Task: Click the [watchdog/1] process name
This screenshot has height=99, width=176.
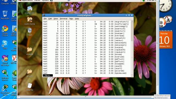Action: click(121, 26)
